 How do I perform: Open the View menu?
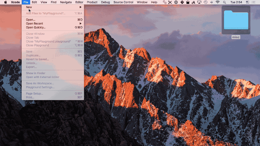pos(44,2)
